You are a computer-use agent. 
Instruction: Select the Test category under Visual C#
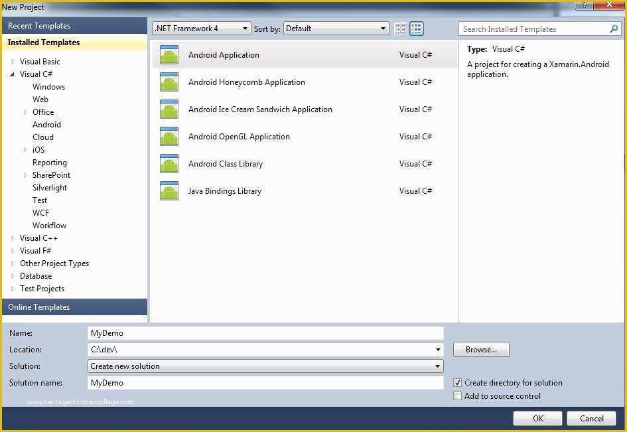[40, 200]
